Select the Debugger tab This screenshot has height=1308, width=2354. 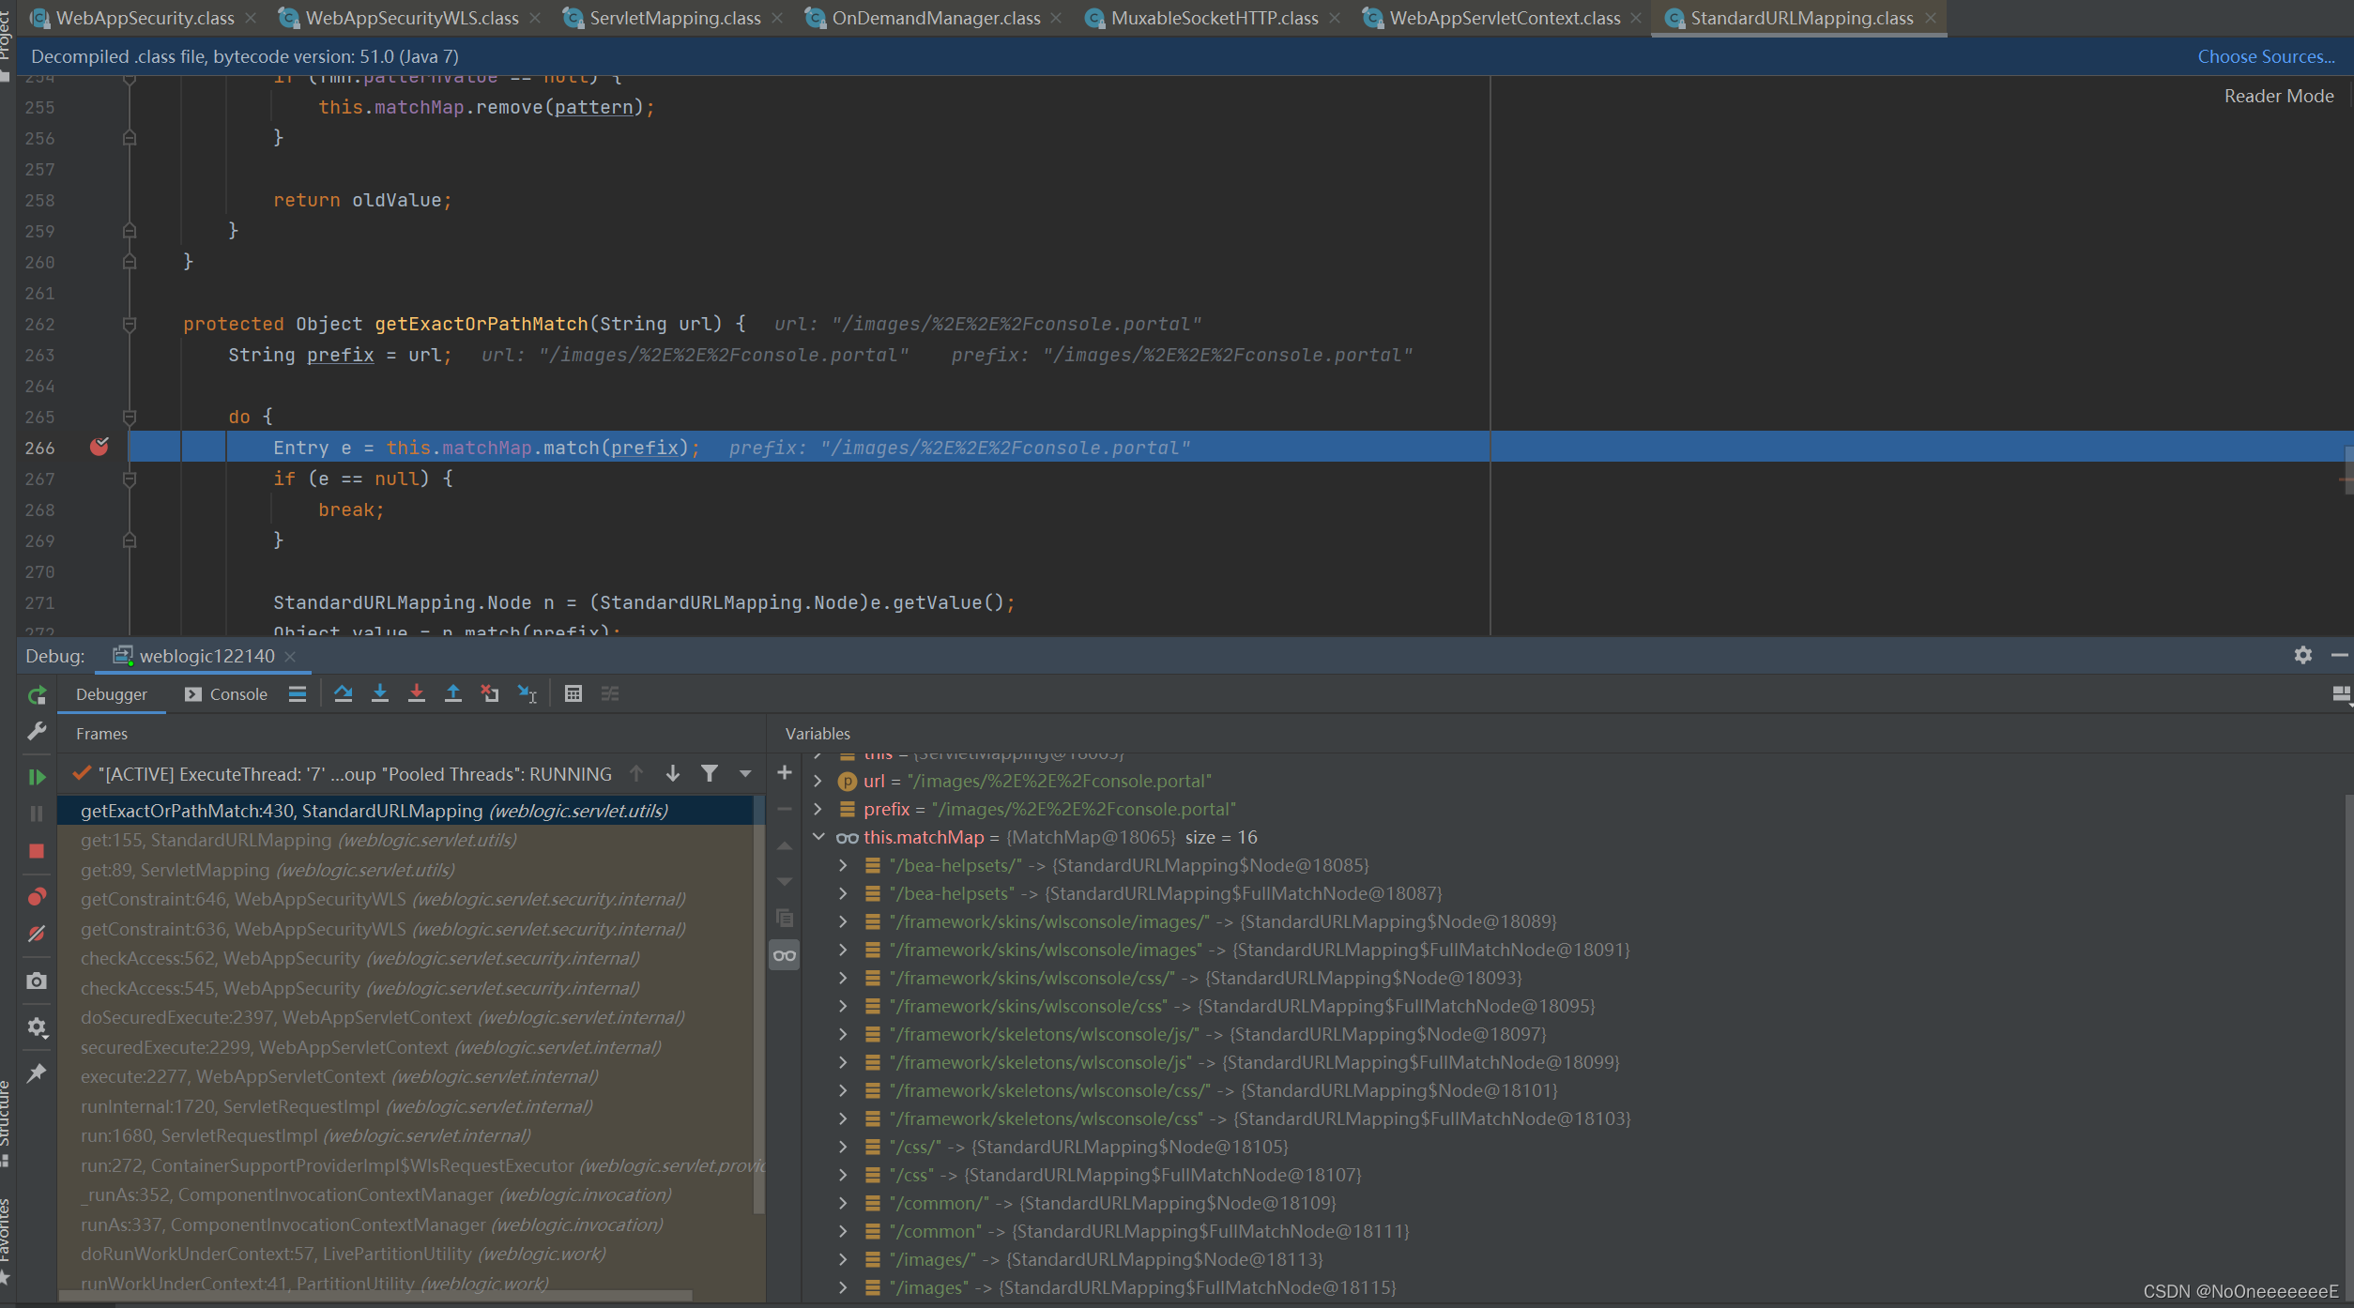pos(112,694)
